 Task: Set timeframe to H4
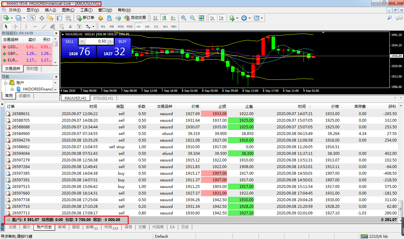147,26
